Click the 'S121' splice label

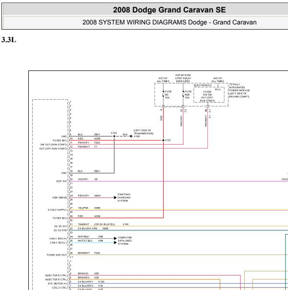click(168, 140)
